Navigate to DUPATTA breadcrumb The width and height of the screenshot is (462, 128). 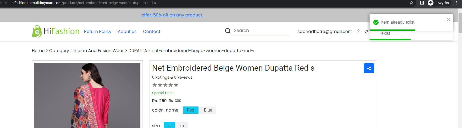tap(138, 50)
